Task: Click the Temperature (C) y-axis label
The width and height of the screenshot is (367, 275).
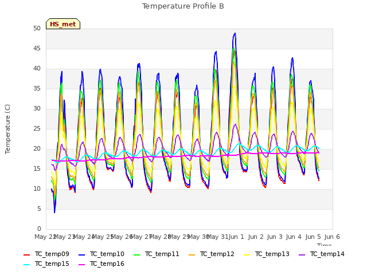Action: pos(7,129)
